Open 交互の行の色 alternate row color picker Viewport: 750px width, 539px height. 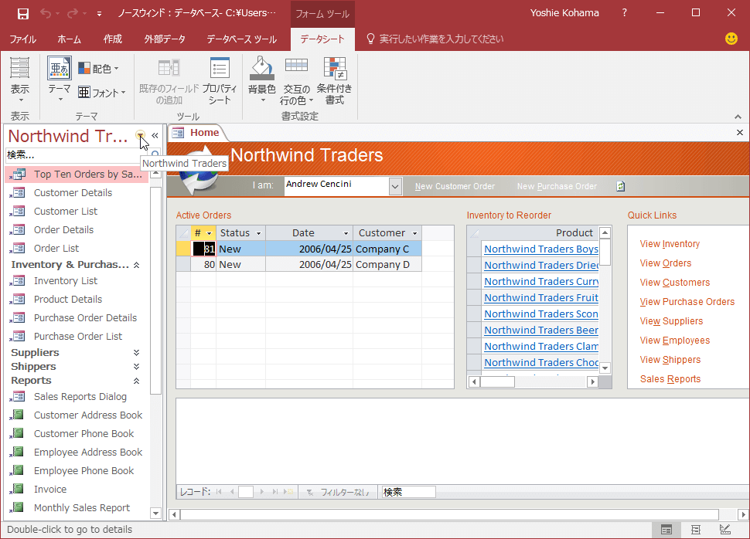click(297, 80)
